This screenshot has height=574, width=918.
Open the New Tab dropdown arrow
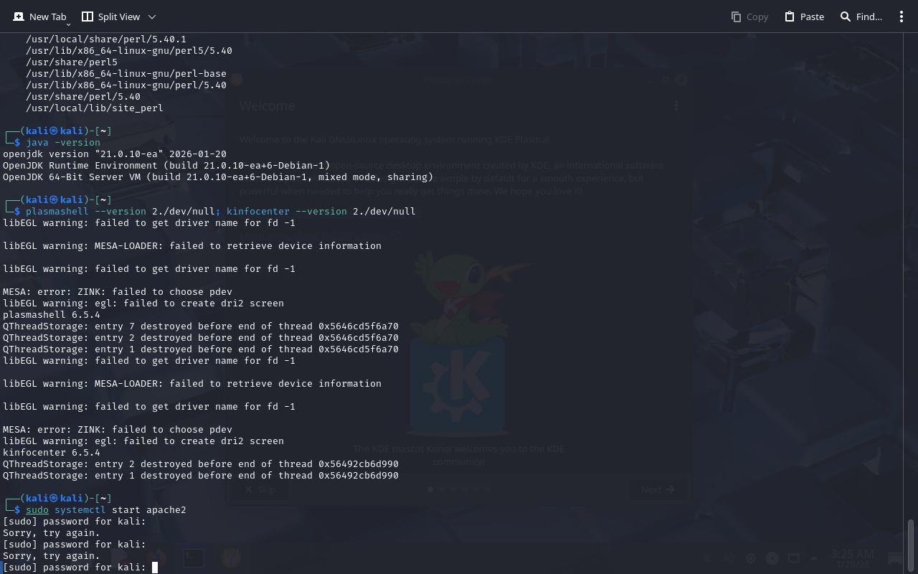click(68, 24)
